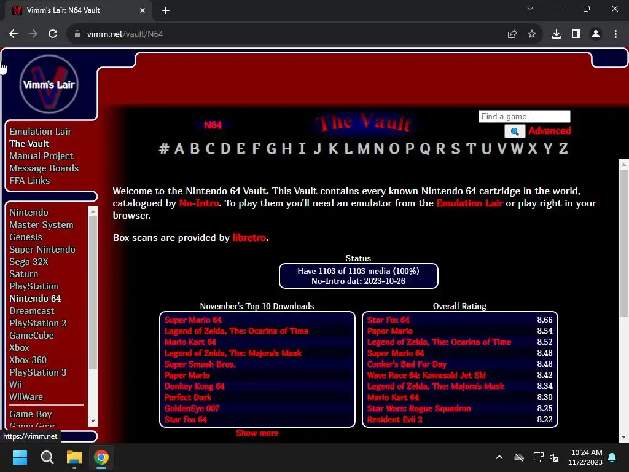Open Chrome profile icon

tap(596, 34)
